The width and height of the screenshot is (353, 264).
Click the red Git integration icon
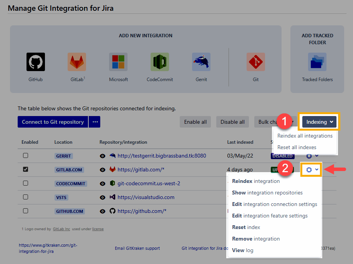point(256,62)
